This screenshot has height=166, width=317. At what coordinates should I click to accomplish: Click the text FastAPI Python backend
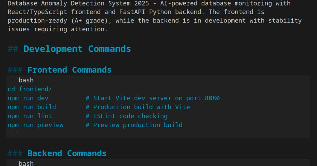point(161,12)
